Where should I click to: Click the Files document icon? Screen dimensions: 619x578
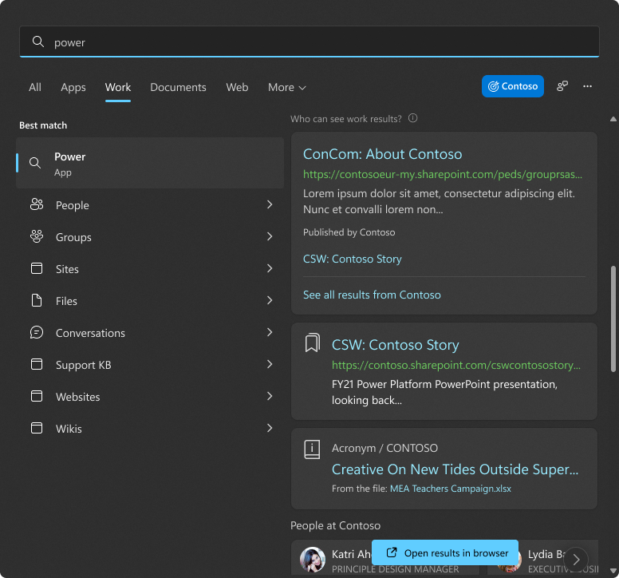(37, 300)
